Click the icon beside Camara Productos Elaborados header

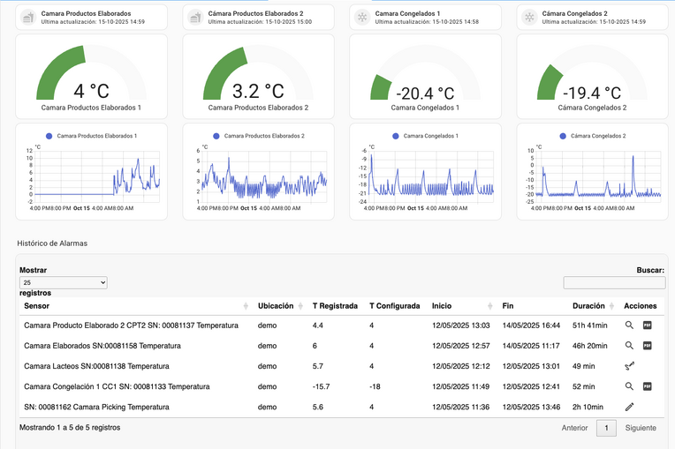27,18
